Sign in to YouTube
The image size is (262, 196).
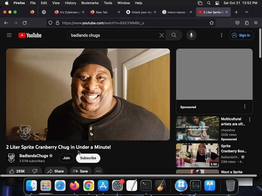(241, 35)
